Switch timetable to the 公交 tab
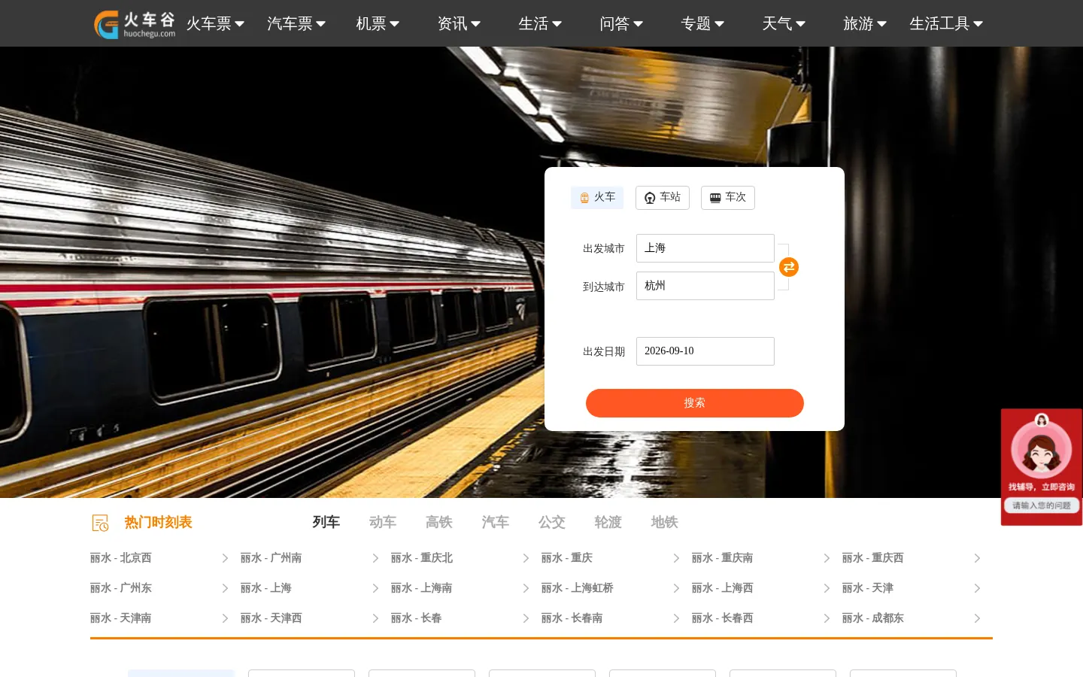 click(552, 522)
